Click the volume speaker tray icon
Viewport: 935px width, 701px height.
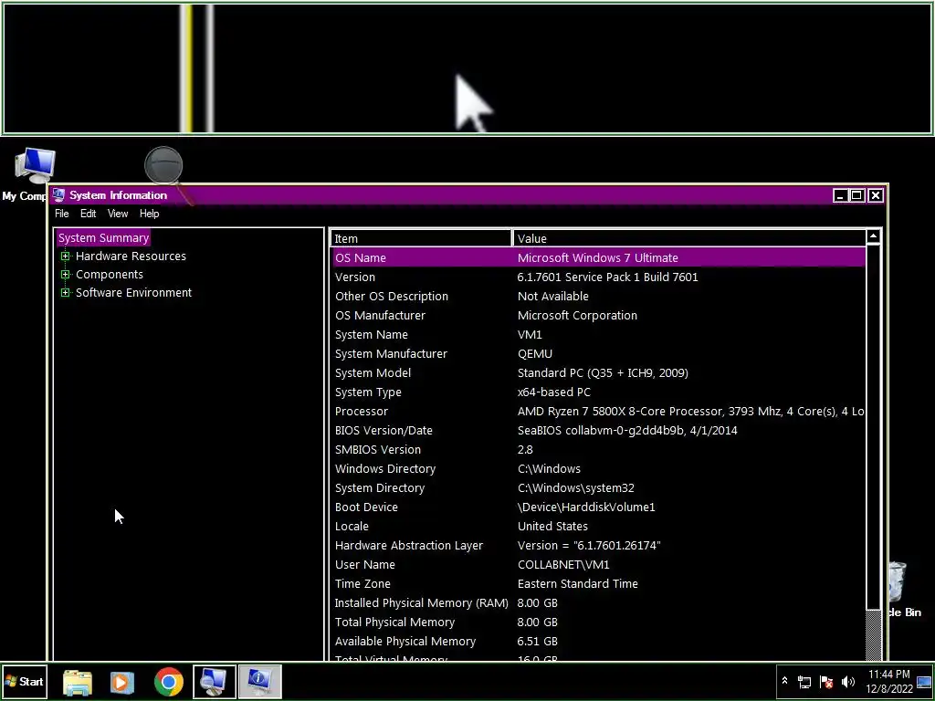click(x=848, y=682)
